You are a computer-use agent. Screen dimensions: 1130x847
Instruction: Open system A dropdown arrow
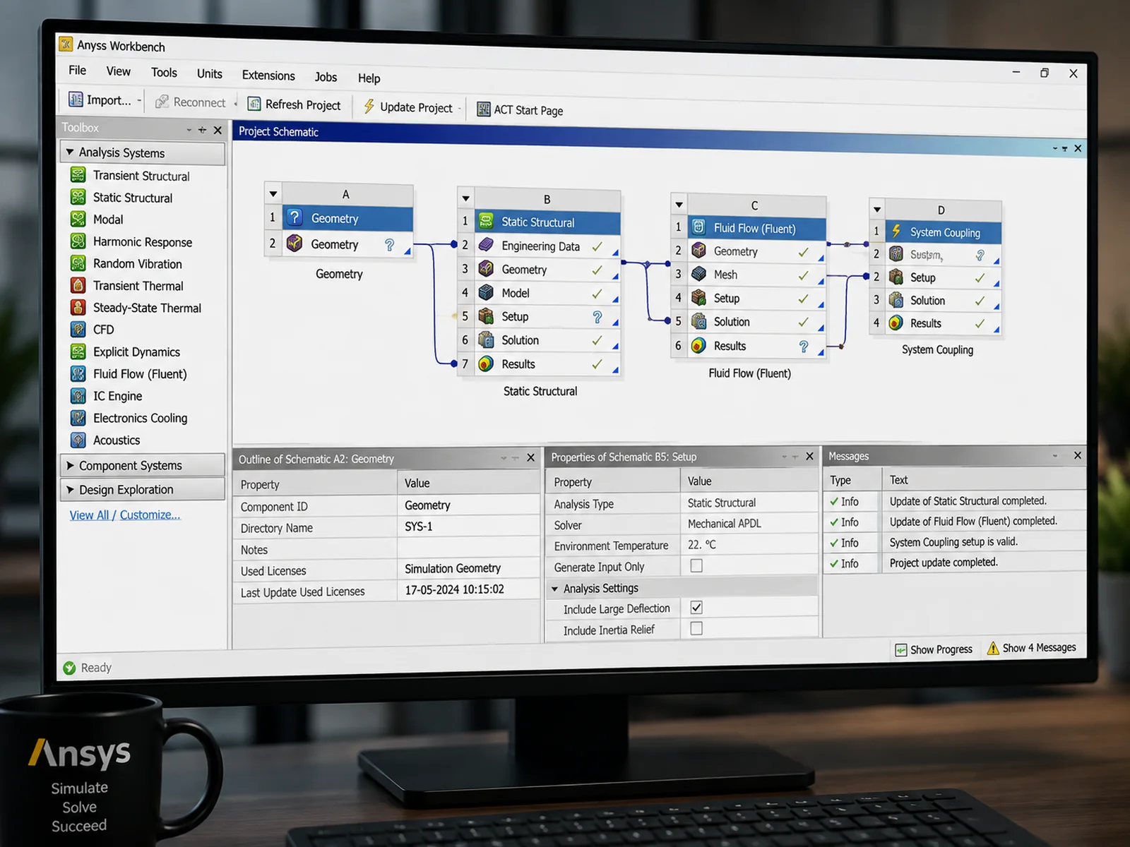[x=273, y=193]
